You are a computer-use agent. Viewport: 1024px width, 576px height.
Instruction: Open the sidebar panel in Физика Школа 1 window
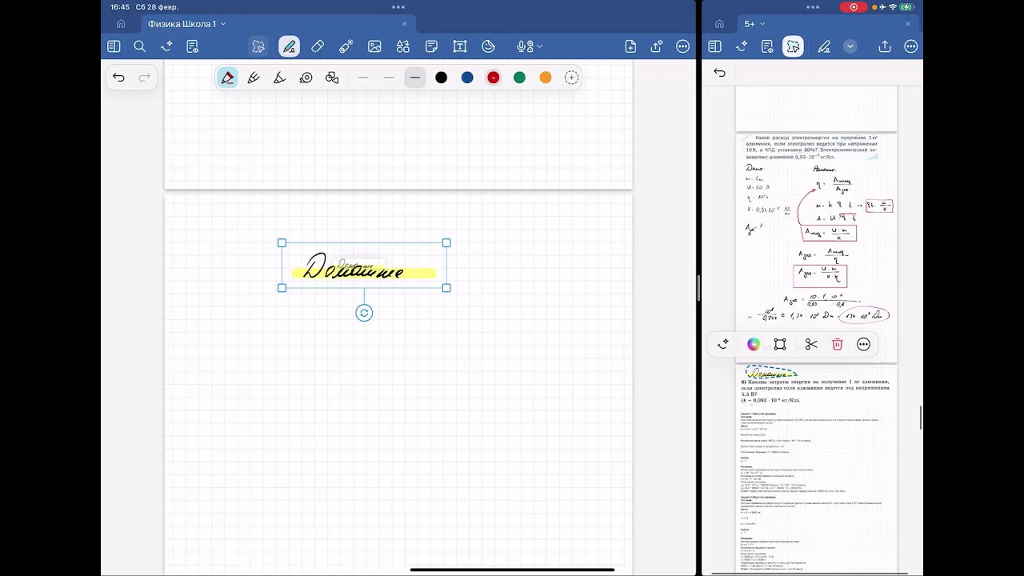(114, 46)
